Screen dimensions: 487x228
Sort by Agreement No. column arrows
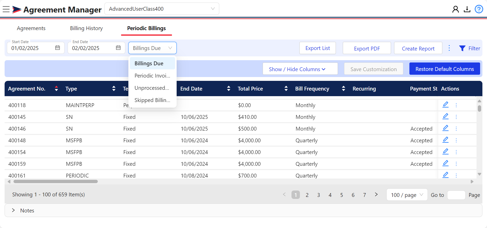(56, 88)
